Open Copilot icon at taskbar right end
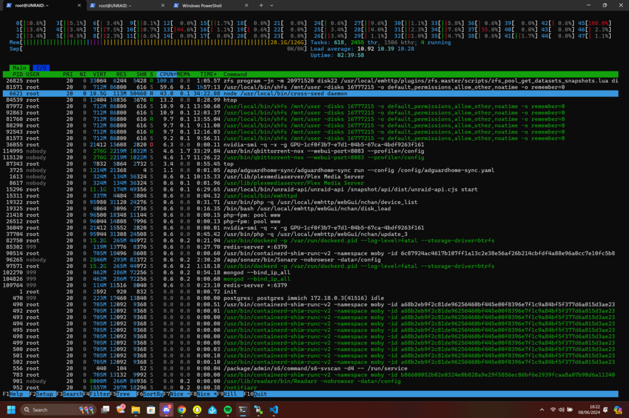Screen dimensions: 629x418 coord(618,410)
